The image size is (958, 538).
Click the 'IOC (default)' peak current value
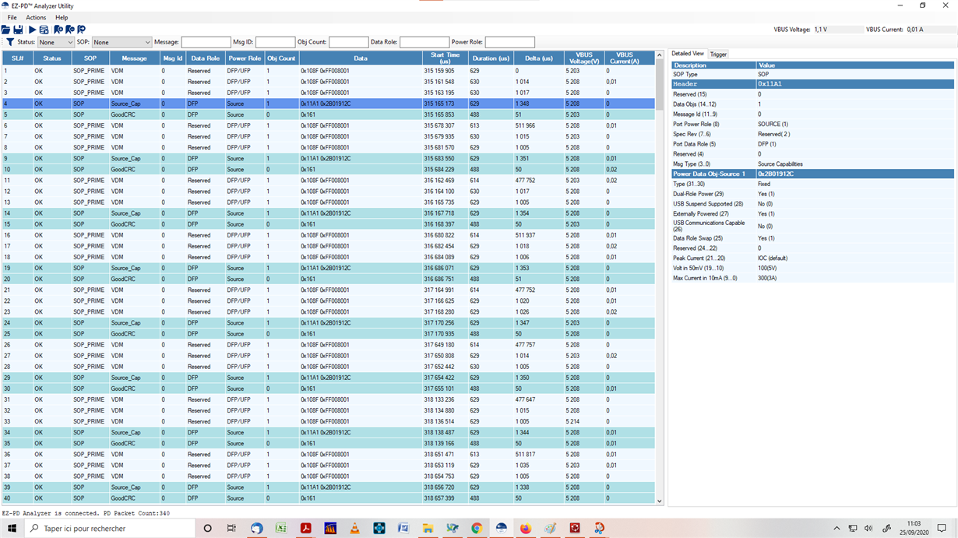[773, 258]
